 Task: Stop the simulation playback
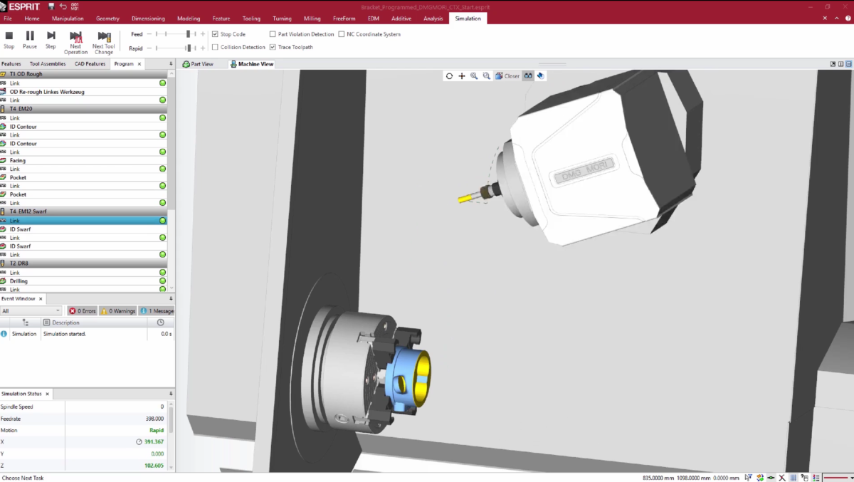9,39
